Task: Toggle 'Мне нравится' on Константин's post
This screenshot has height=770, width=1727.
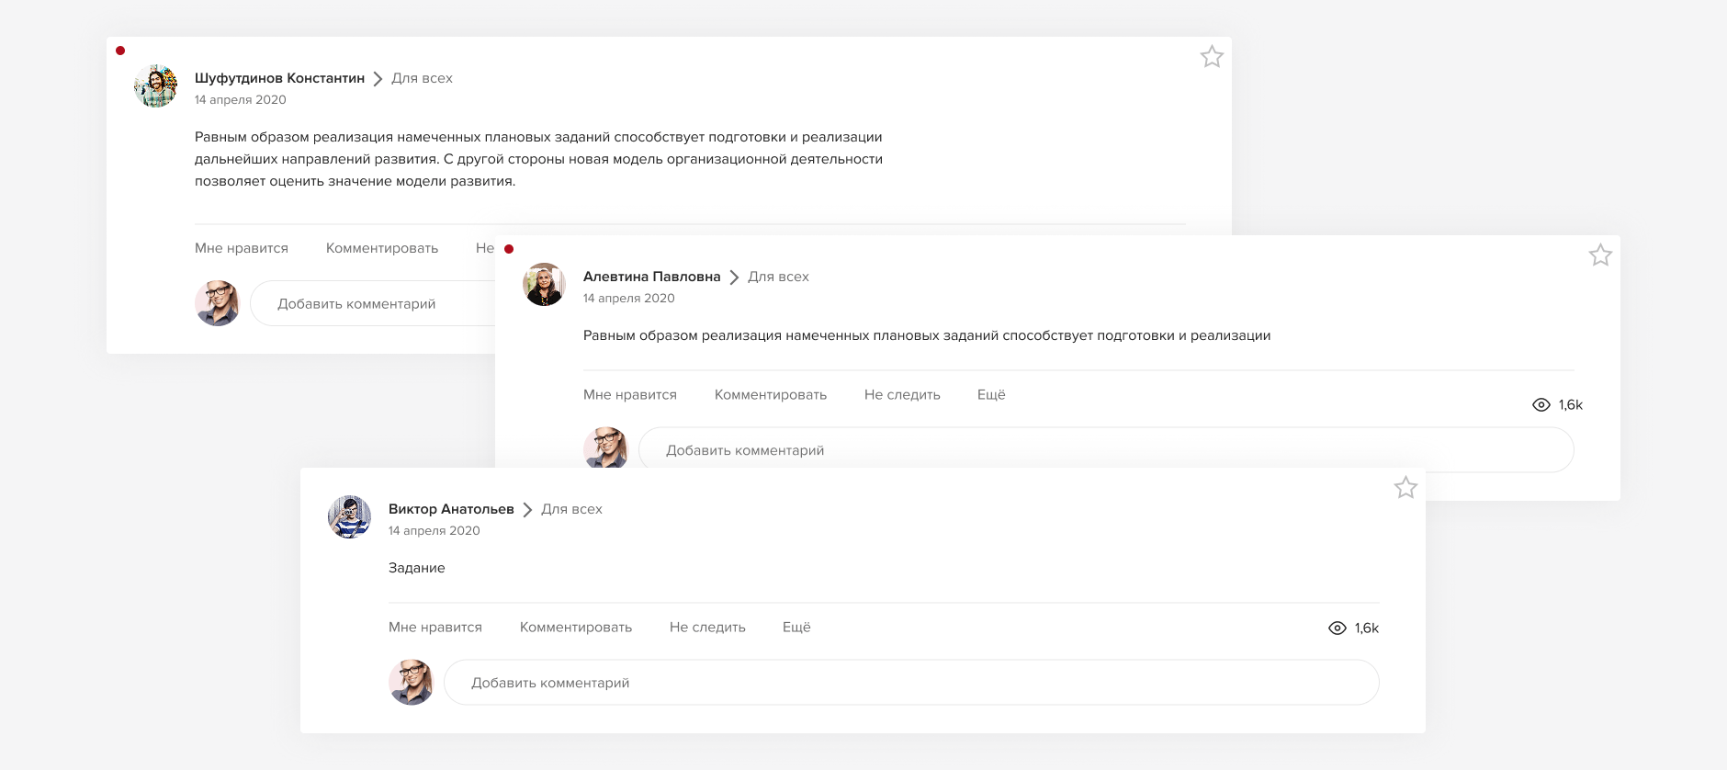Action: 242,248
